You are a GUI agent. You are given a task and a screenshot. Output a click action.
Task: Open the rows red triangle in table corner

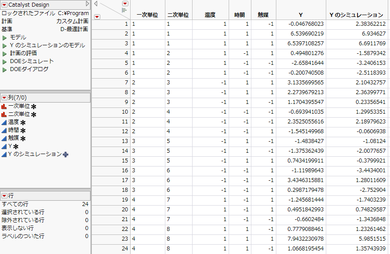97,17
